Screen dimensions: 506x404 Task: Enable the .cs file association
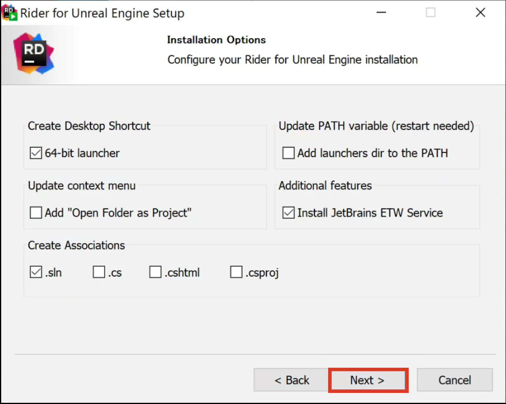pyautogui.click(x=99, y=272)
